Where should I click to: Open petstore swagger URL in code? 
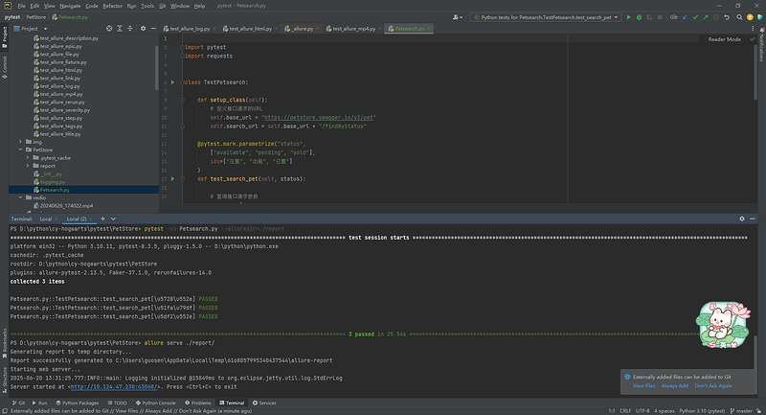[x=320, y=117]
